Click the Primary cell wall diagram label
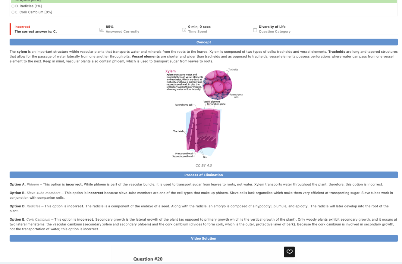402x264 pixels. [184, 154]
